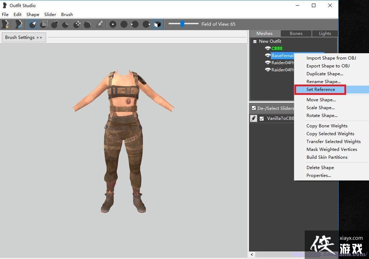Choose the Mask brush with dotted rectangle

(44, 24)
